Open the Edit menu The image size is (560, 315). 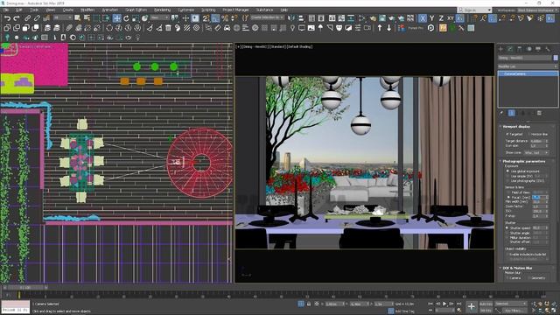[19, 10]
